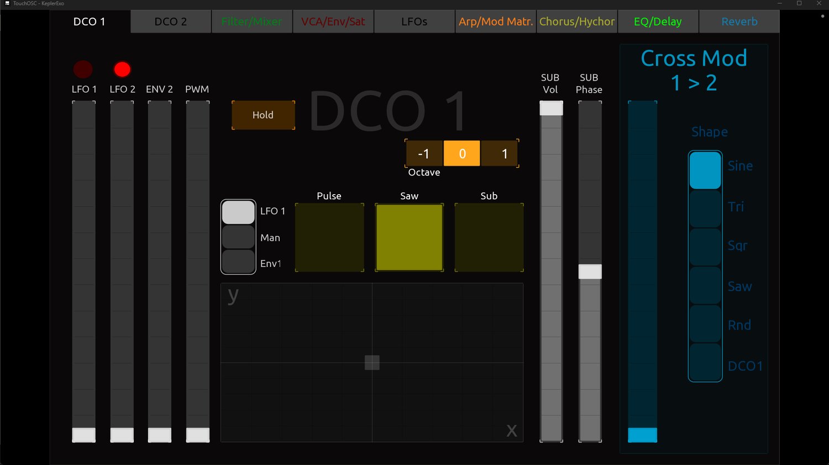The image size is (829, 465).
Task: Toggle the Hold button
Action: pos(263,115)
